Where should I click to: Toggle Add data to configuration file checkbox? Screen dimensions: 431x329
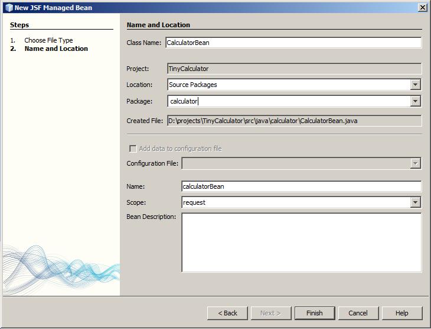coord(133,149)
